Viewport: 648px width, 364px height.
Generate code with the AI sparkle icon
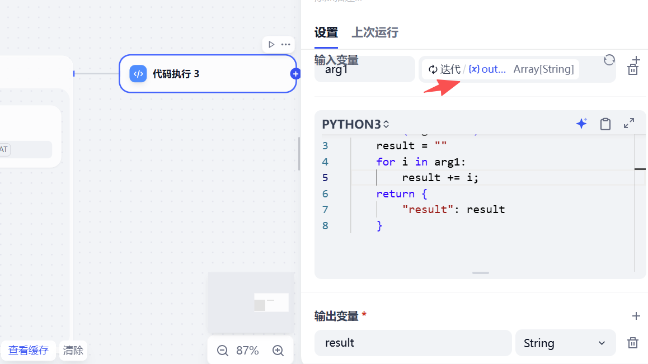coord(581,124)
